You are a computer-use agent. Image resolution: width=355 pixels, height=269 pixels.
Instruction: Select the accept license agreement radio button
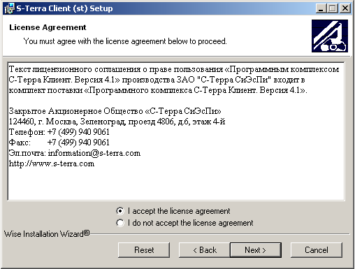point(120,211)
